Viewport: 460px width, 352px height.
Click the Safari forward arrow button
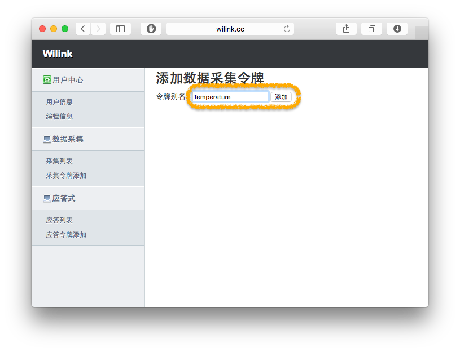tap(98, 29)
